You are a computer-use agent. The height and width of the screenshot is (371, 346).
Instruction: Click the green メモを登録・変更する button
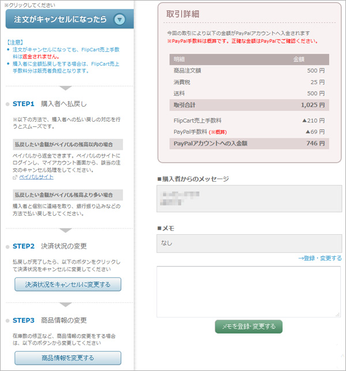tap(249, 327)
